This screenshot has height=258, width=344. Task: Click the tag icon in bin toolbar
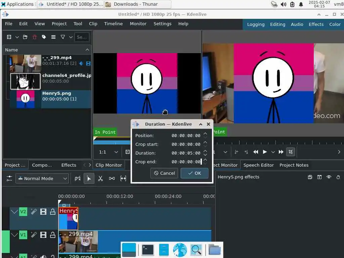[x=44, y=37]
